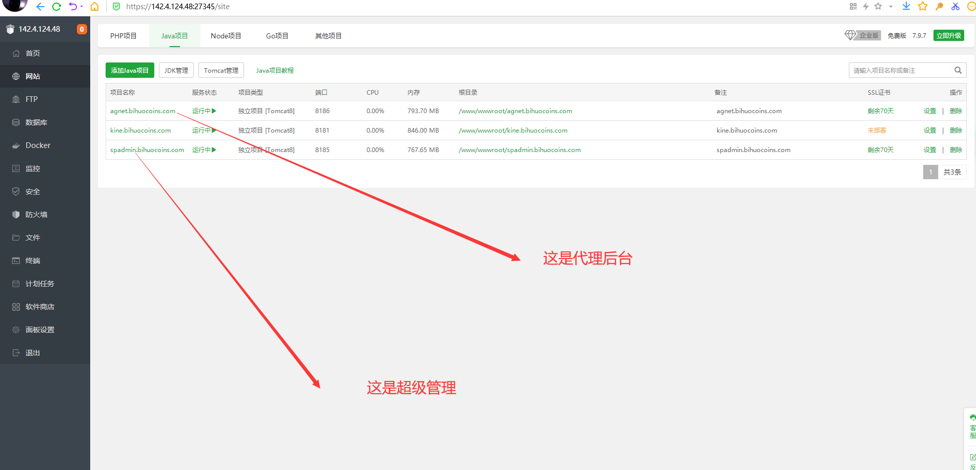Click the browser address bar URL
The image size is (976, 470).
pyautogui.click(x=178, y=7)
